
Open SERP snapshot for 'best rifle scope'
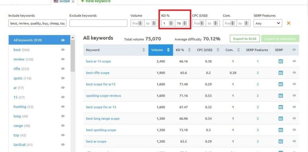[281, 73]
